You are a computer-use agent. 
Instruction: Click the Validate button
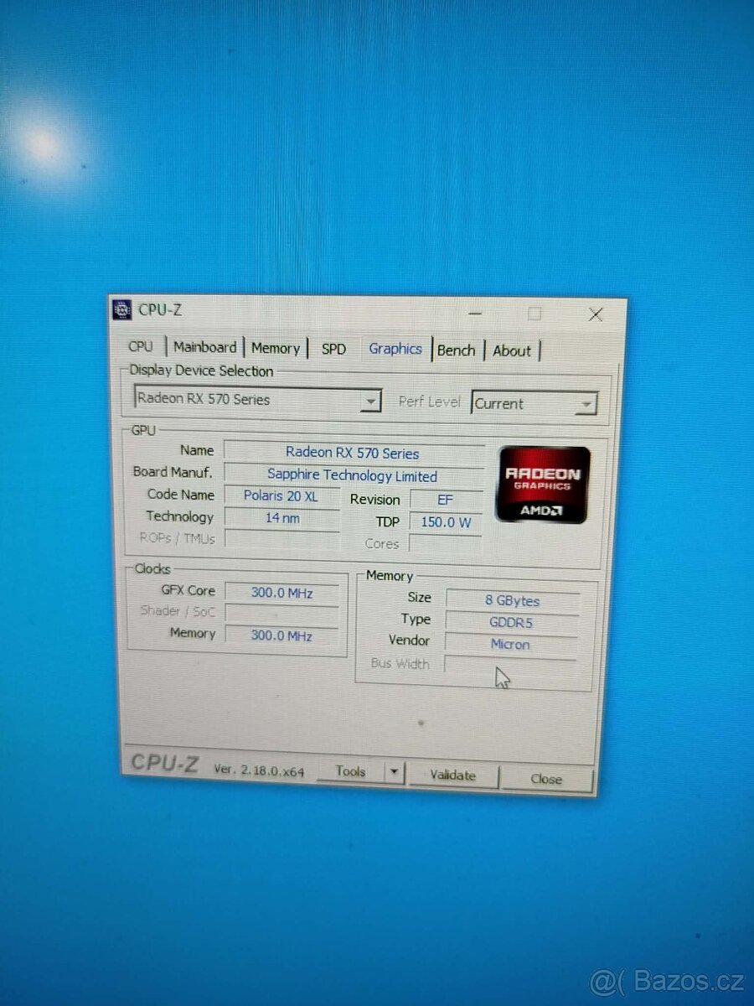click(x=454, y=775)
